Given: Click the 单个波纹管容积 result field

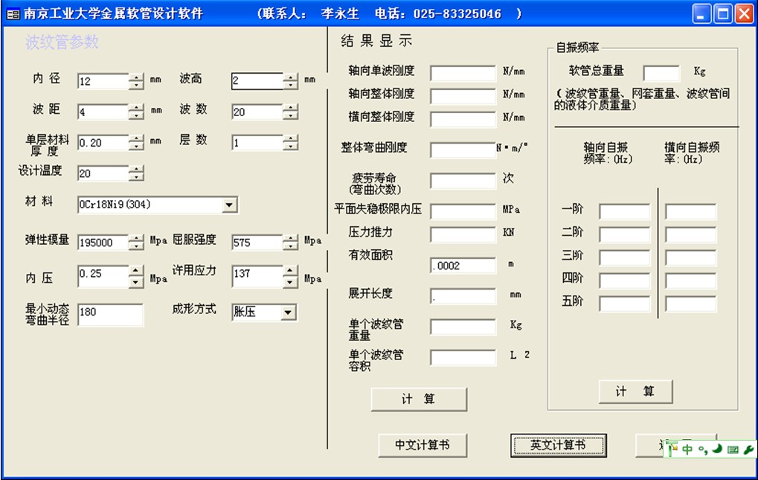Looking at the screenshot, I should coord(463,358).
